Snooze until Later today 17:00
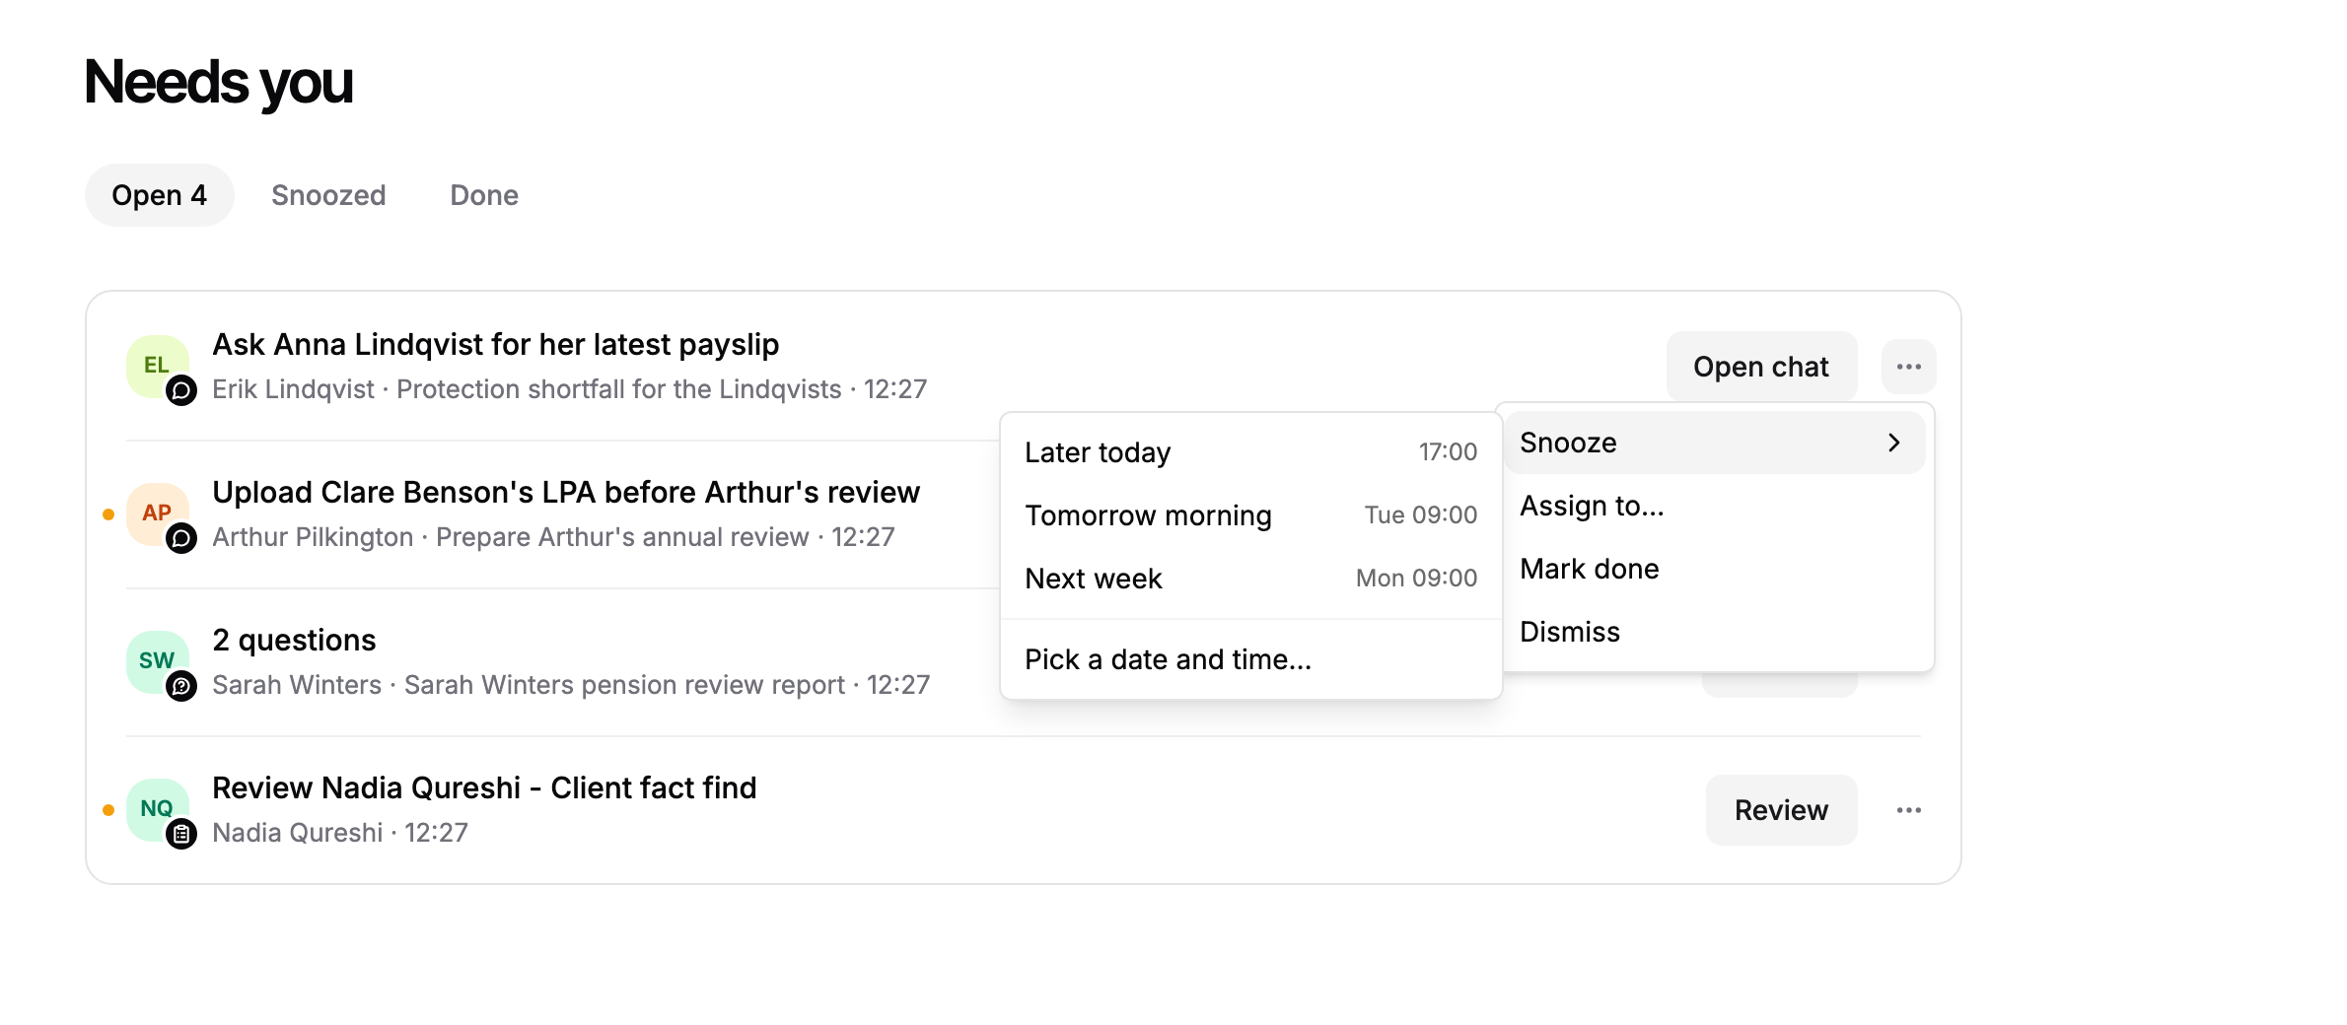The image size is (2347, 1025). click(1250, 452)
